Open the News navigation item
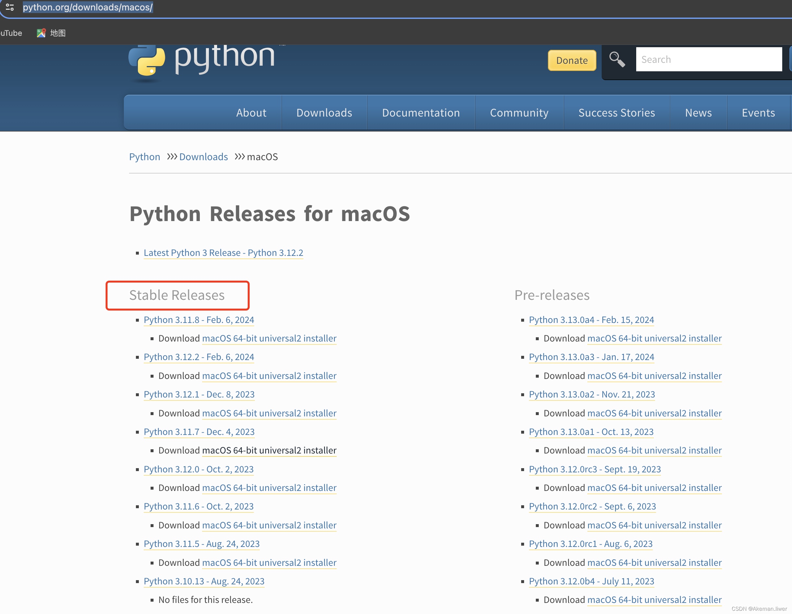This screenshot has height=614, width=792. [x=698, y=113]
